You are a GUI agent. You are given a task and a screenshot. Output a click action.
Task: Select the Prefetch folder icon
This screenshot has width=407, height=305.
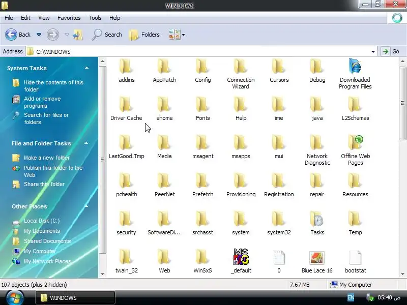[202, 181]
